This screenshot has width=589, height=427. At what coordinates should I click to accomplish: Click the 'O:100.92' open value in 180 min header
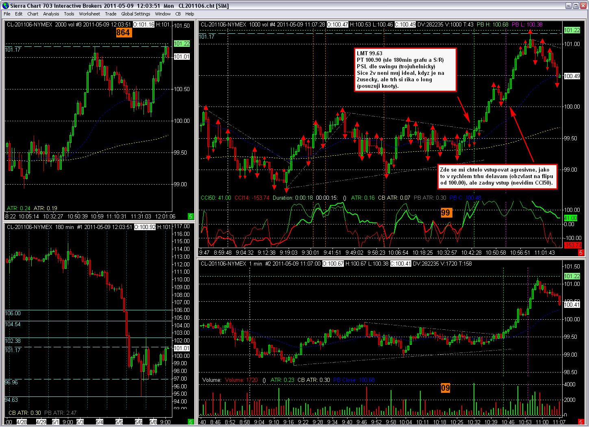(x=145, y=227)
